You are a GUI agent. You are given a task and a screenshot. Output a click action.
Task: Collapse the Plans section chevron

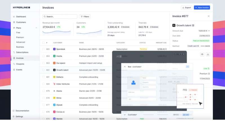pyautogui.click(x=36, y=28)
